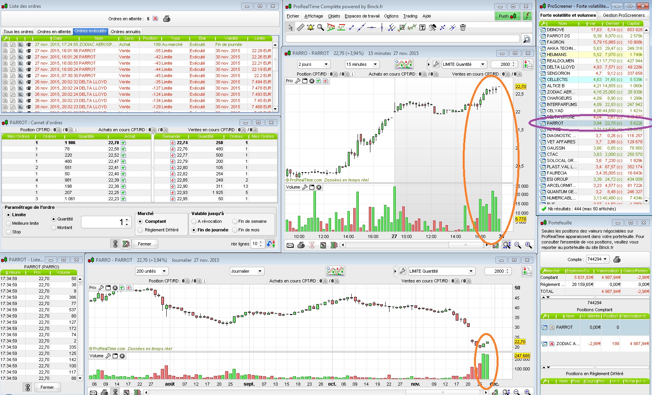Screen dimensions: 652x395
Task: Adjust the 2800 quantity stepper on Journalier chart
Action: tap(507, 271)
